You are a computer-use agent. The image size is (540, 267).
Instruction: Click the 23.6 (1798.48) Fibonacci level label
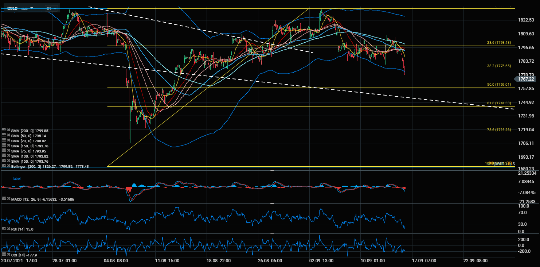coord(499,43)
